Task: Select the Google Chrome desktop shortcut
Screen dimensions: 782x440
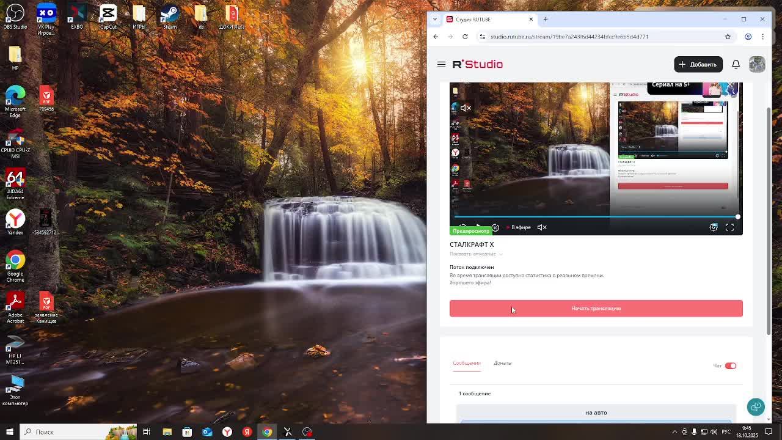Action: (15, 266)
